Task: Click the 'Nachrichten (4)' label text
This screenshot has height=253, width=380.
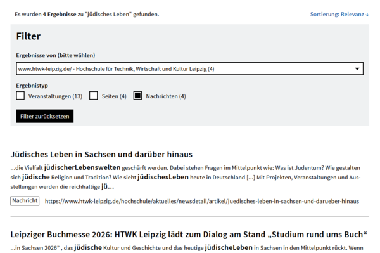Action: pyautogui.click(x=166, y=96)
